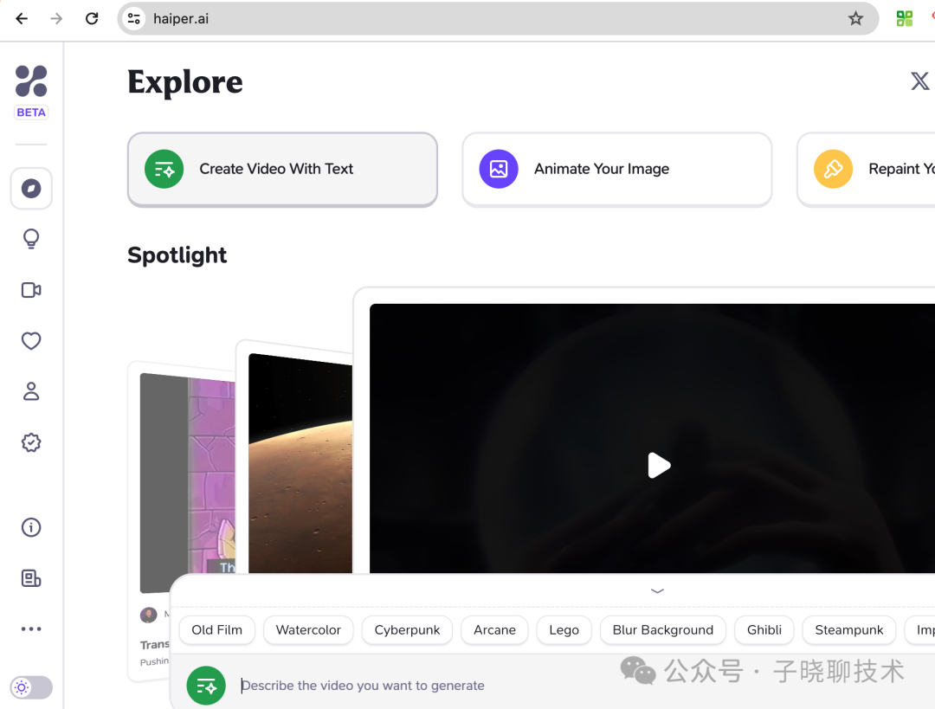Reload the page with the refresh icon
935x709 pixels.
click(92, 18)
